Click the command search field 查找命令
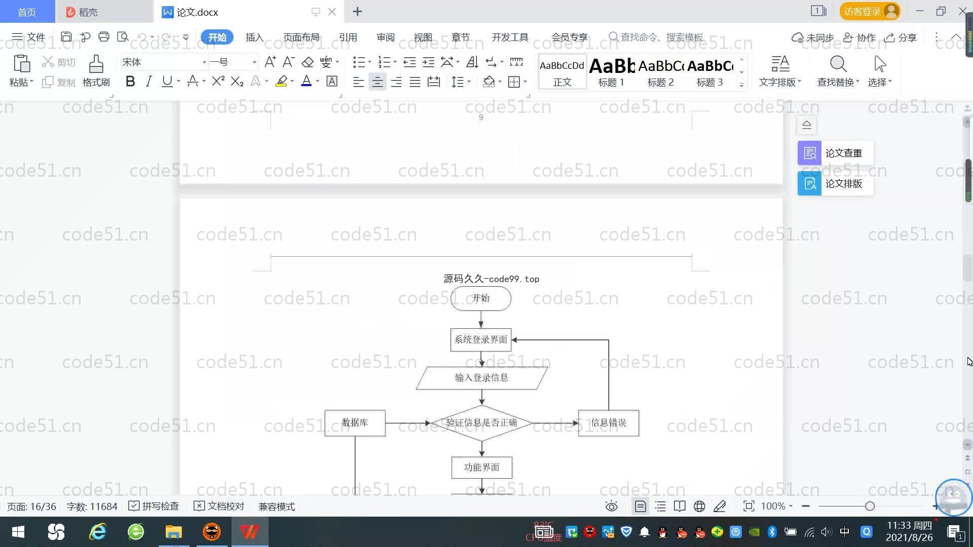The width and height of the screenshot is (973, 547). [656, 37]
